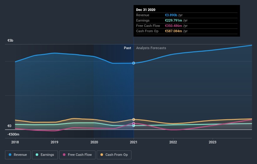Select the Free Cash Flow marker at 2021

(134, 124)
